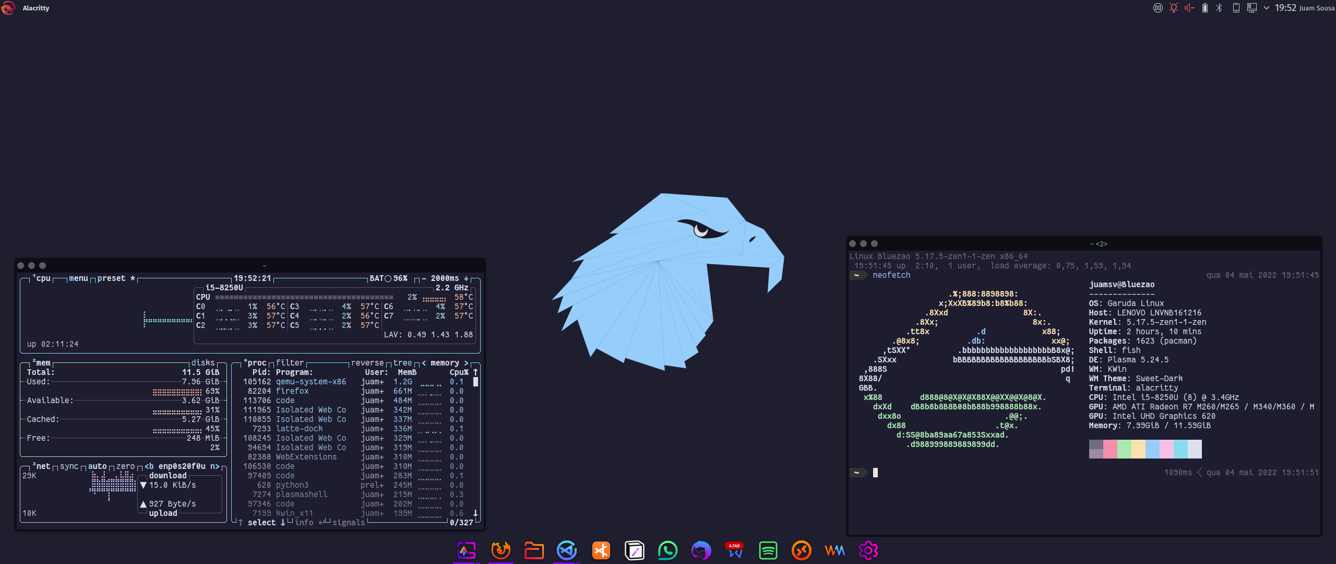The image size is (1336, 564).
Task: Click the pink neofetch color block
Action: click(x=1166, y=449)
